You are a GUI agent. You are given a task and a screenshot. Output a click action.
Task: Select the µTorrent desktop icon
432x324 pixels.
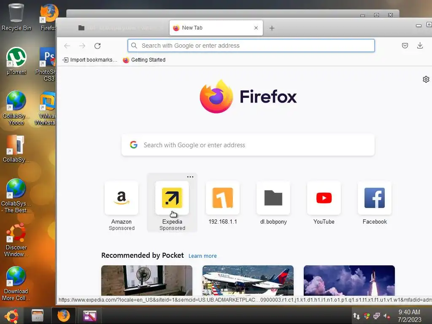point(16,61)
